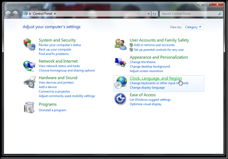The height and width of the screenshot is (159, 228).
Task: Open System and Security heading
Action: click(x=57, y=40)
